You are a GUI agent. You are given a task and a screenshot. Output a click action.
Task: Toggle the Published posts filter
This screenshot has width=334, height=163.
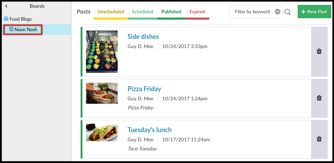point(171,12)
